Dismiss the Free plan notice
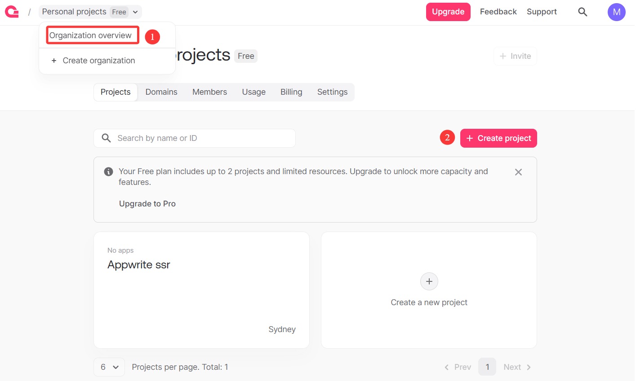 point(518,172)
